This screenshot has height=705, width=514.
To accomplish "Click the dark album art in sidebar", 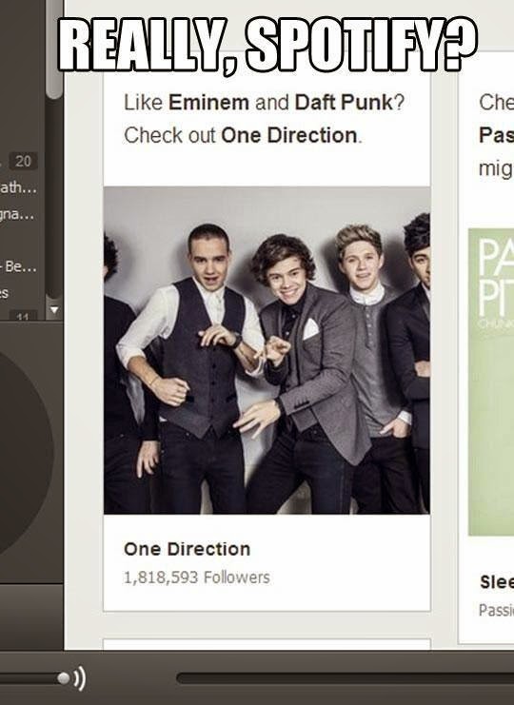I will 27,454.
